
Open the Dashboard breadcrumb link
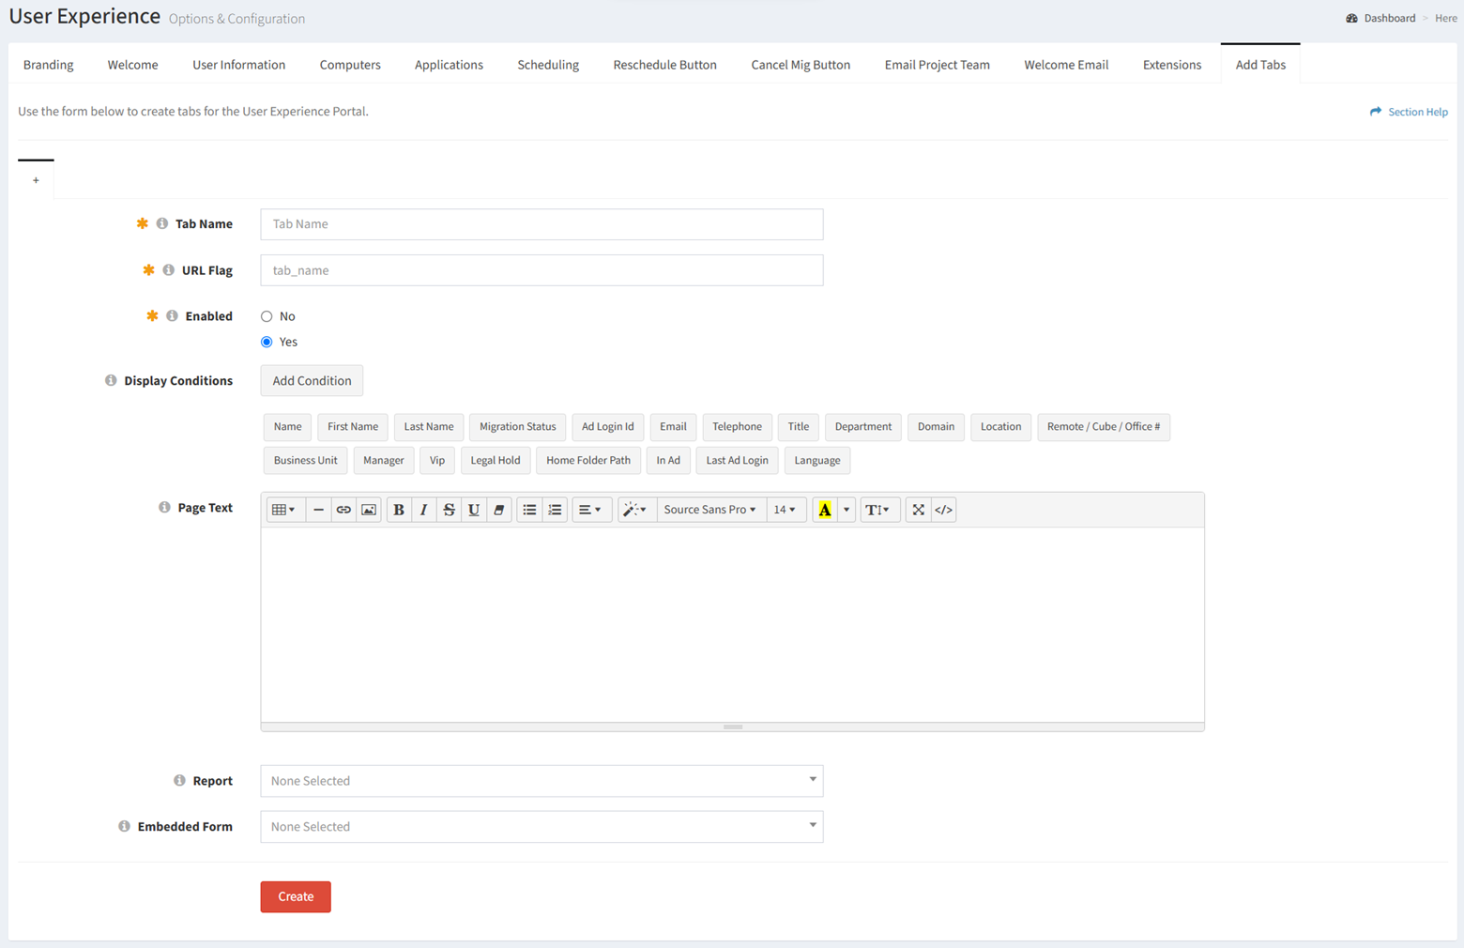pyautogui.click(x=1389, y=18)
